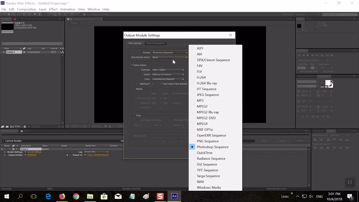Toggle Use Comp Frame Number checkbox
The image size is (359, 202).
click(x=161, y=84)
